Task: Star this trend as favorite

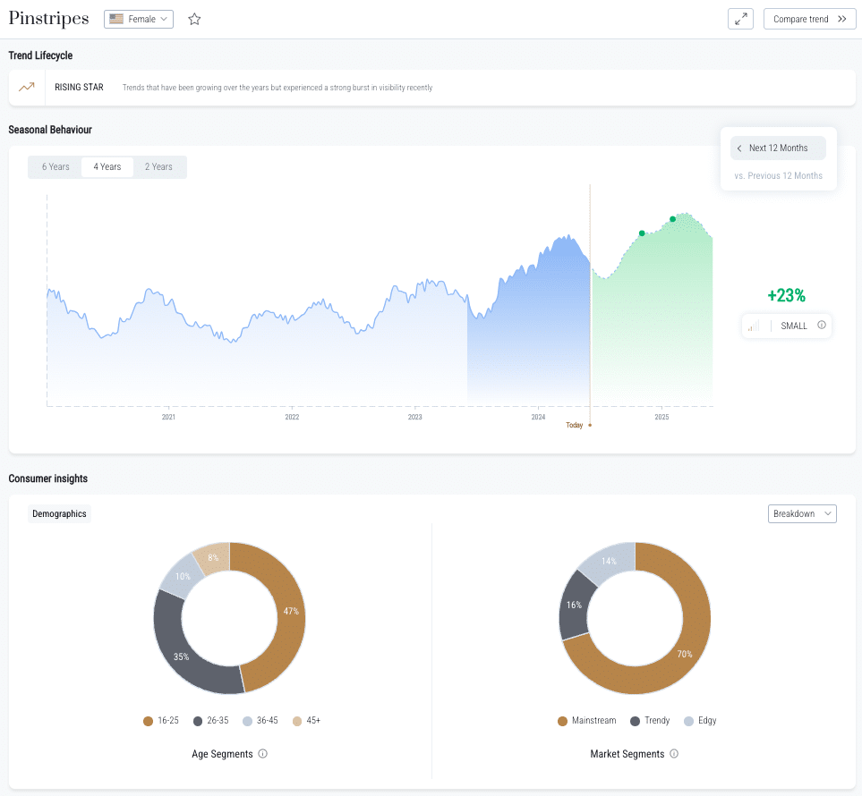Action: point(194,18)
